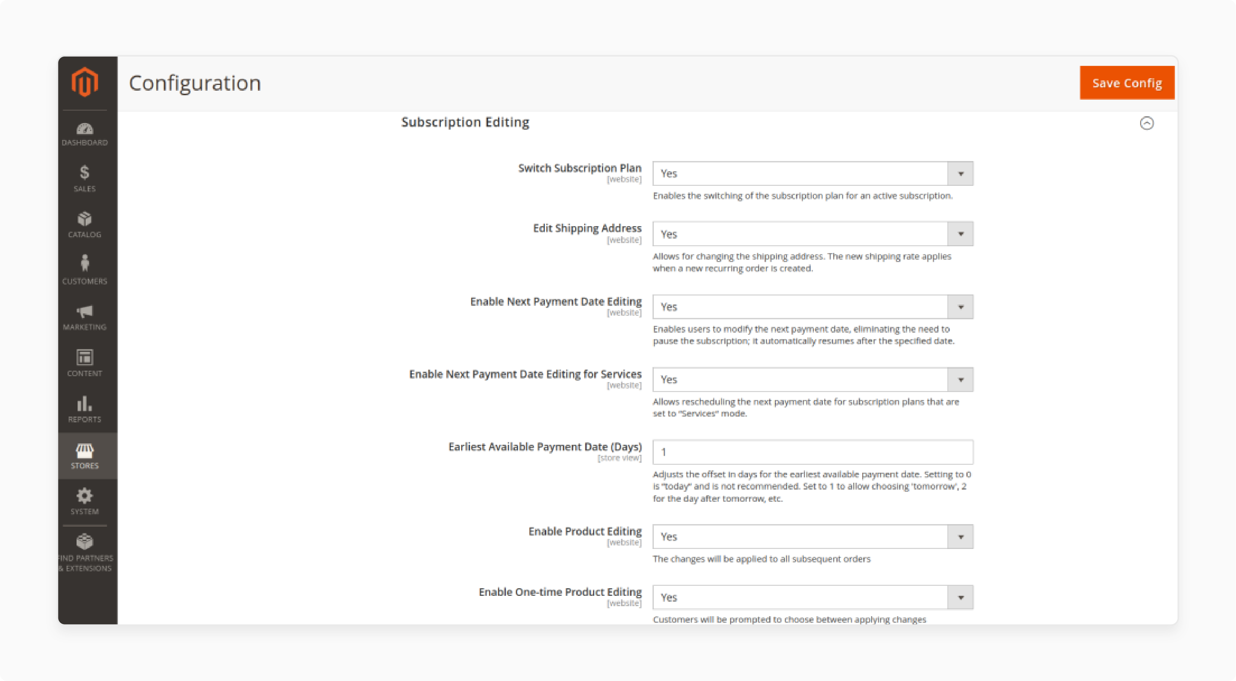This screenshot has height=681, width=1236.
Task: Open Edit Shipping Address dropdown
Action: (813, 234)
